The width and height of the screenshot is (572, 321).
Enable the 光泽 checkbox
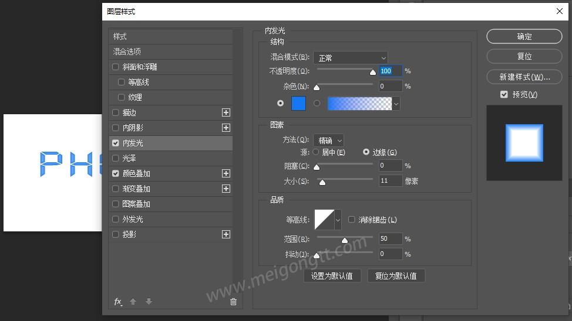pos(116,158)
